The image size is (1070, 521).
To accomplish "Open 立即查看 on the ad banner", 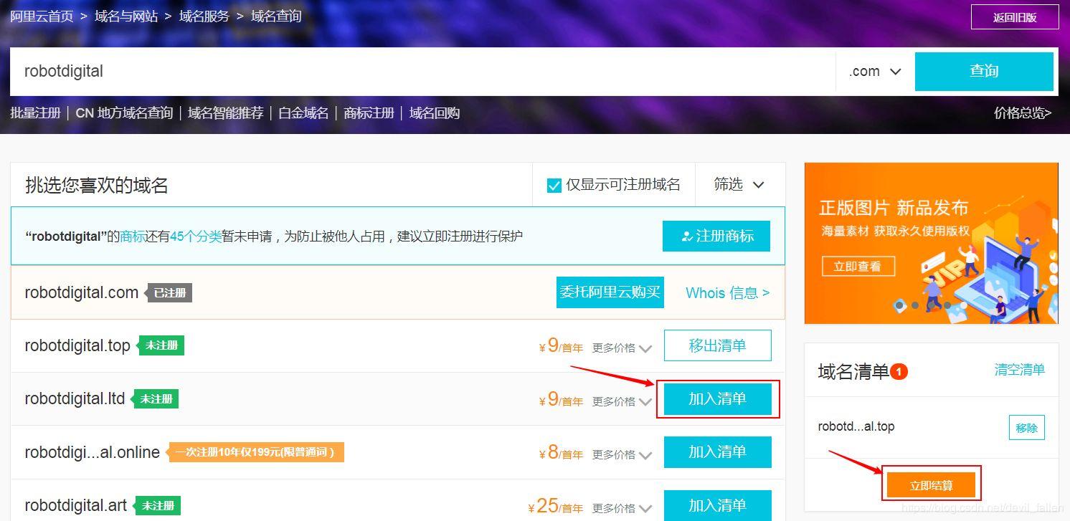I will pyautogui.click(x=858, y=267).
